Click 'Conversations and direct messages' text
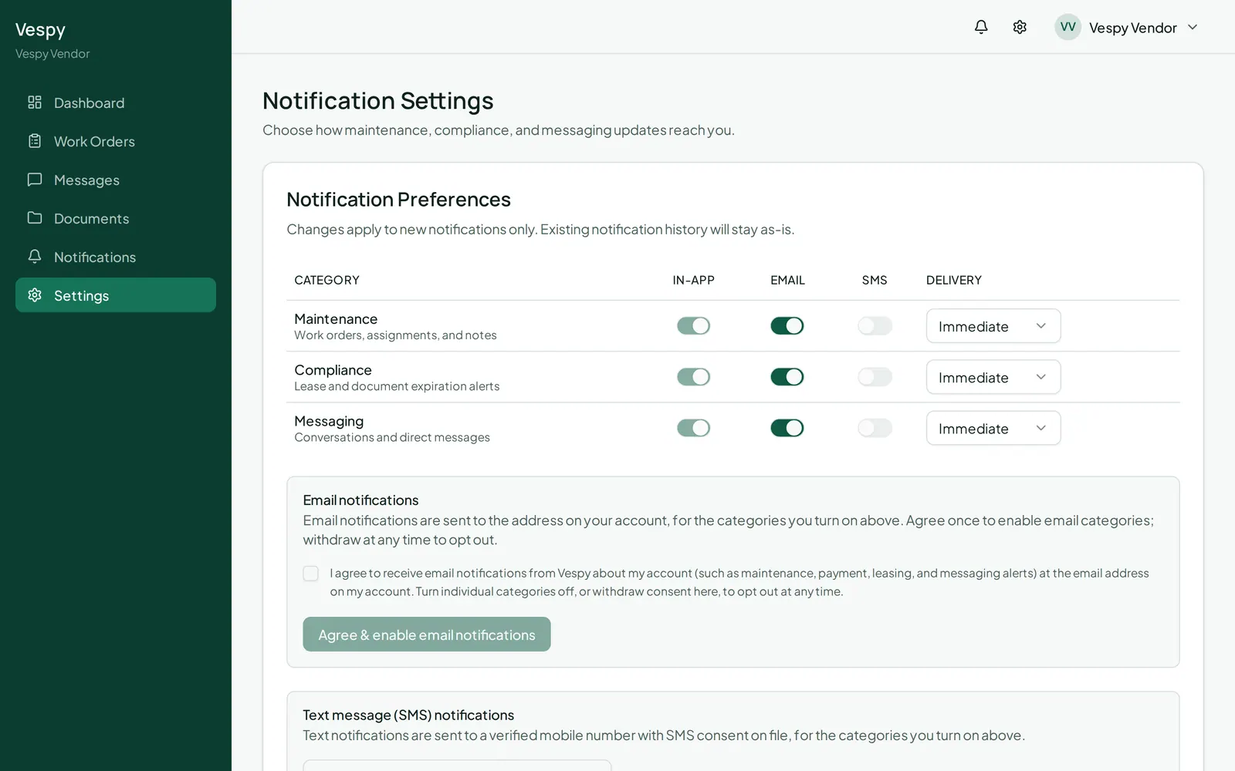Screen dimensions: 1235x771 point(392,437)
